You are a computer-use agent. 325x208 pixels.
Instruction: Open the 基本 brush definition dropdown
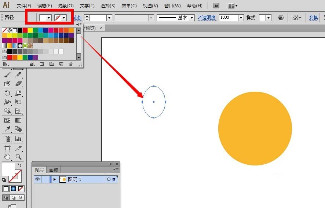tap(192, 18)
